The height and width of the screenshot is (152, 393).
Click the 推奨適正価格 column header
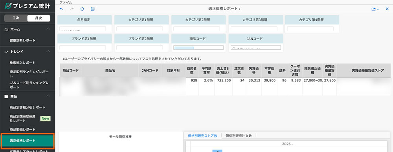(312, 71)
